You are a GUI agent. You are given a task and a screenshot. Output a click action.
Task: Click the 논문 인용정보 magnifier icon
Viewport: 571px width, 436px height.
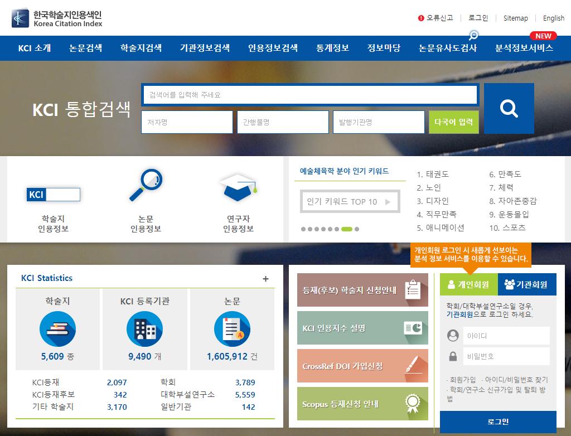click(x=146, y=184)
